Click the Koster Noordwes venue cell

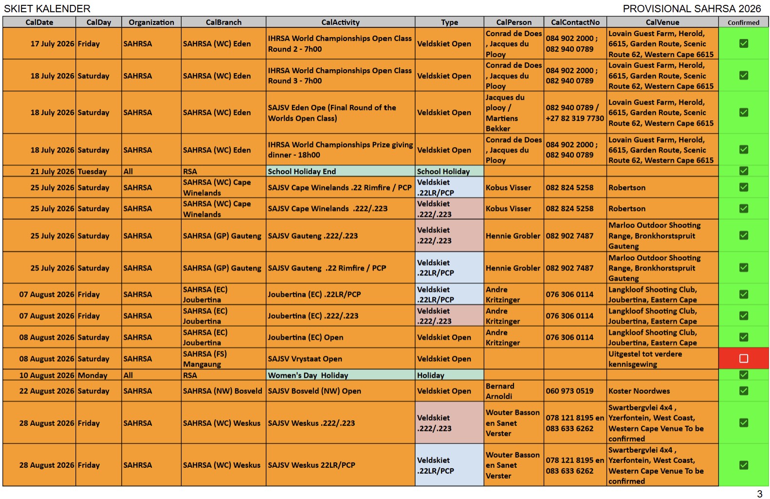coord(663,391)
